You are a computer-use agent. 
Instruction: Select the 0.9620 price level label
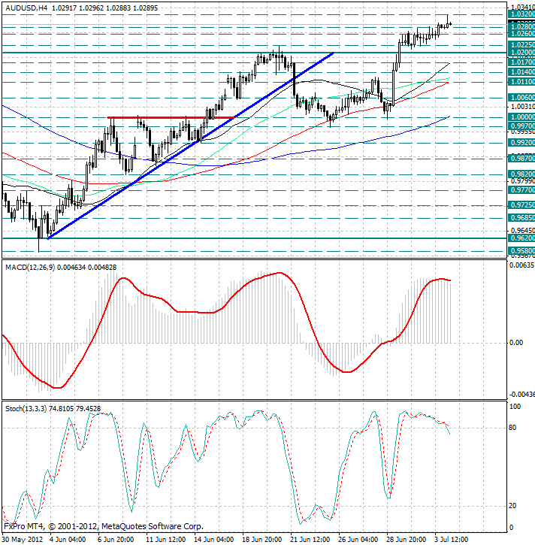click(521, 238)
